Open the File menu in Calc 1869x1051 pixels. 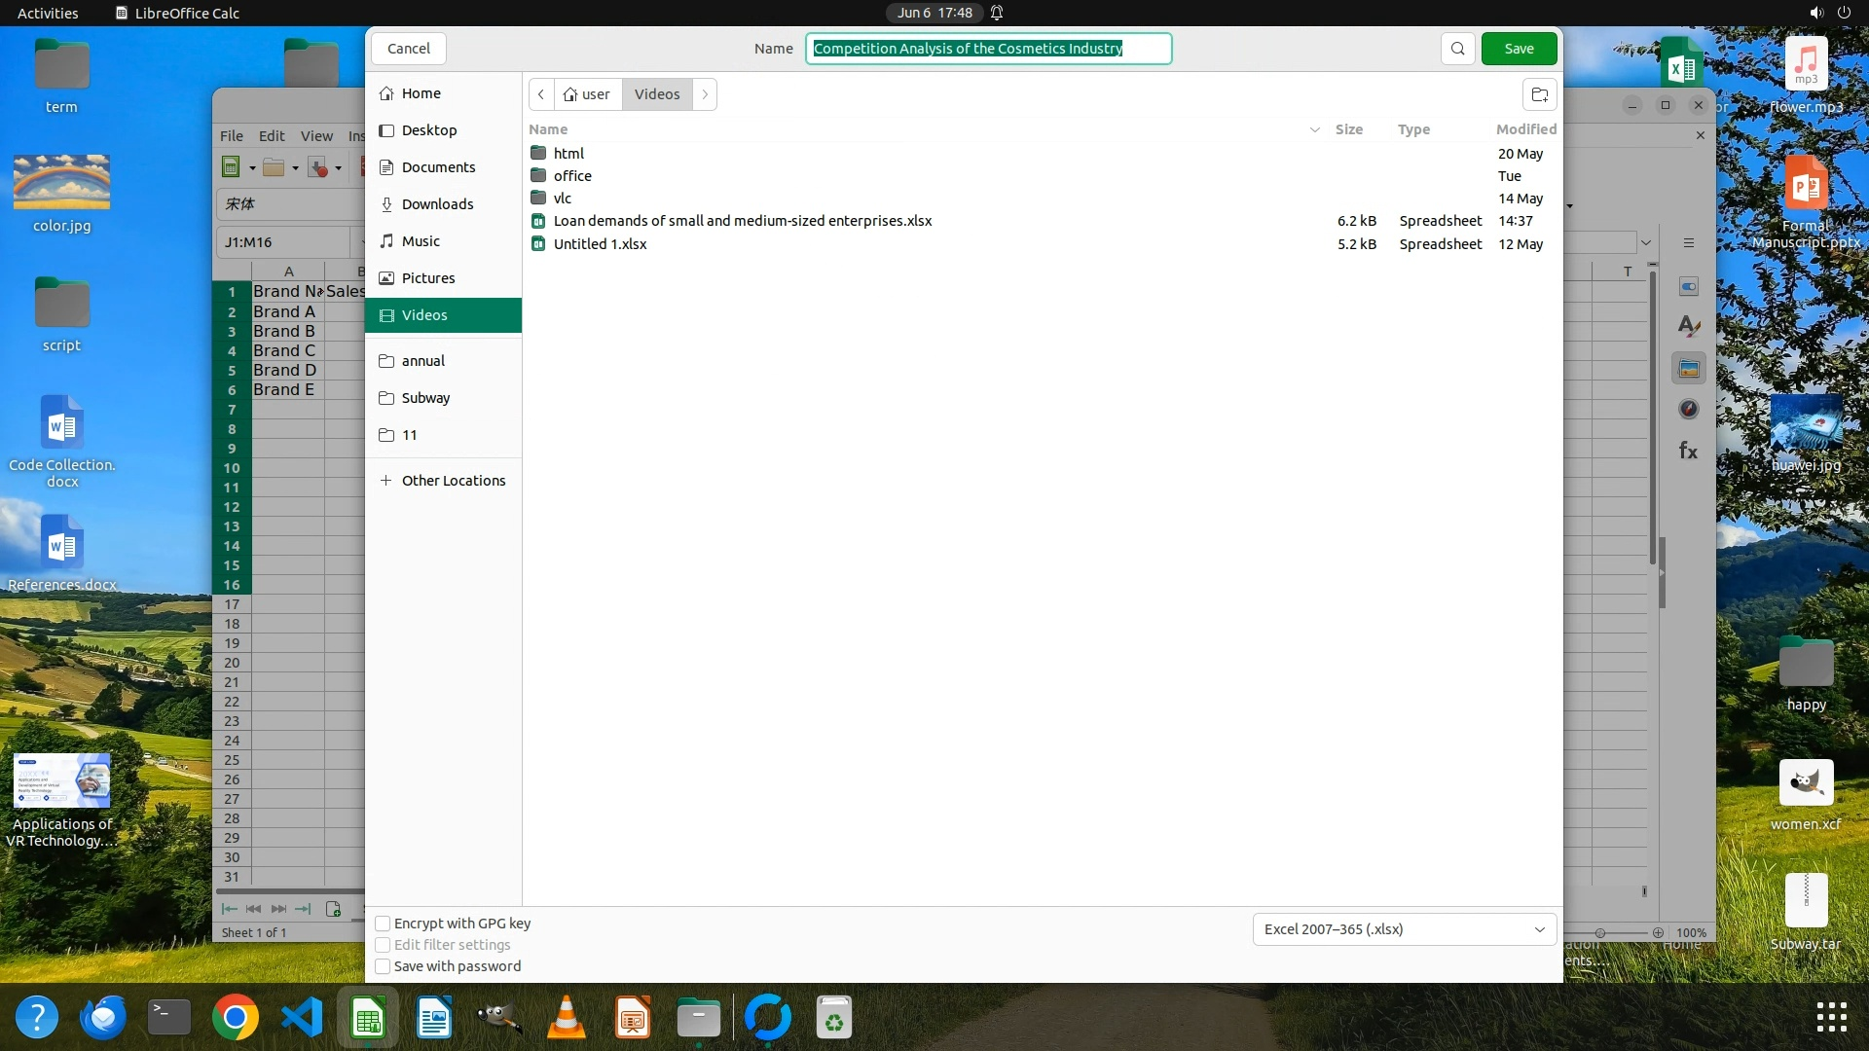tap(231, 136)
